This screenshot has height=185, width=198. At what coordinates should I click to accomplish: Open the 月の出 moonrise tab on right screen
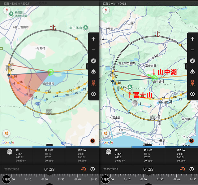pyautogui.click(x=148, y=155)
